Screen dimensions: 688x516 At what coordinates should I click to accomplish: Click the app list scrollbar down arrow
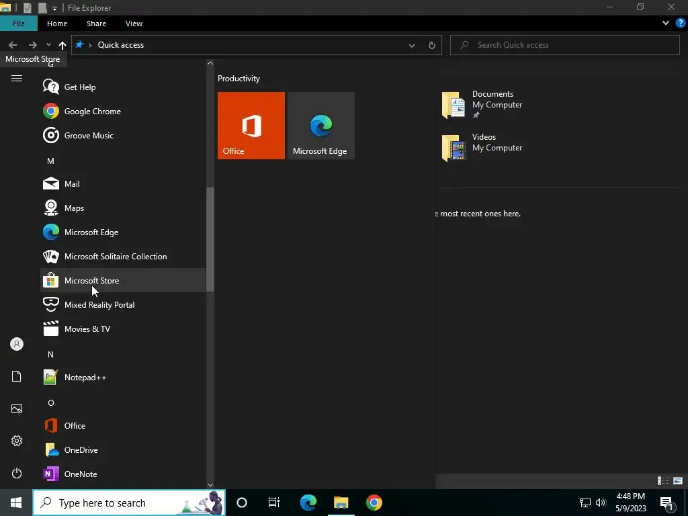[x=210, y=485]
